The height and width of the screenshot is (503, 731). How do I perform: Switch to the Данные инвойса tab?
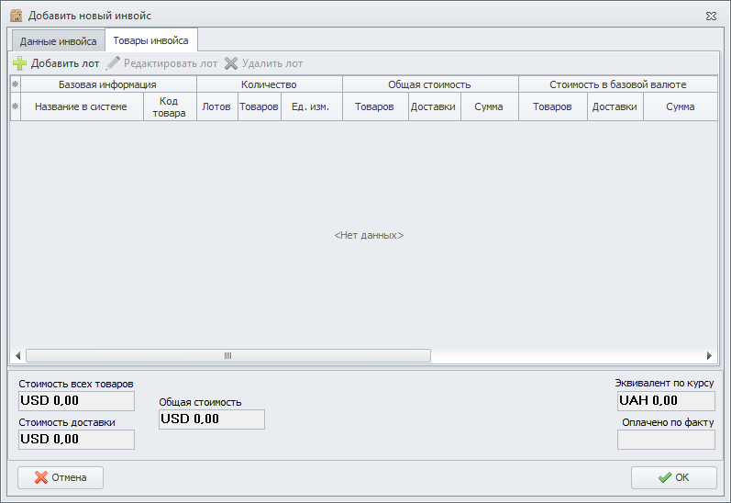58,41
